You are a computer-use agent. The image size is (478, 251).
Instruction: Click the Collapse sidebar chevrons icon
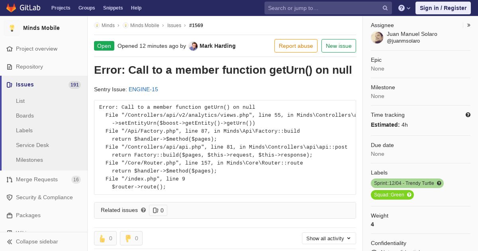(x=10, y=241)
